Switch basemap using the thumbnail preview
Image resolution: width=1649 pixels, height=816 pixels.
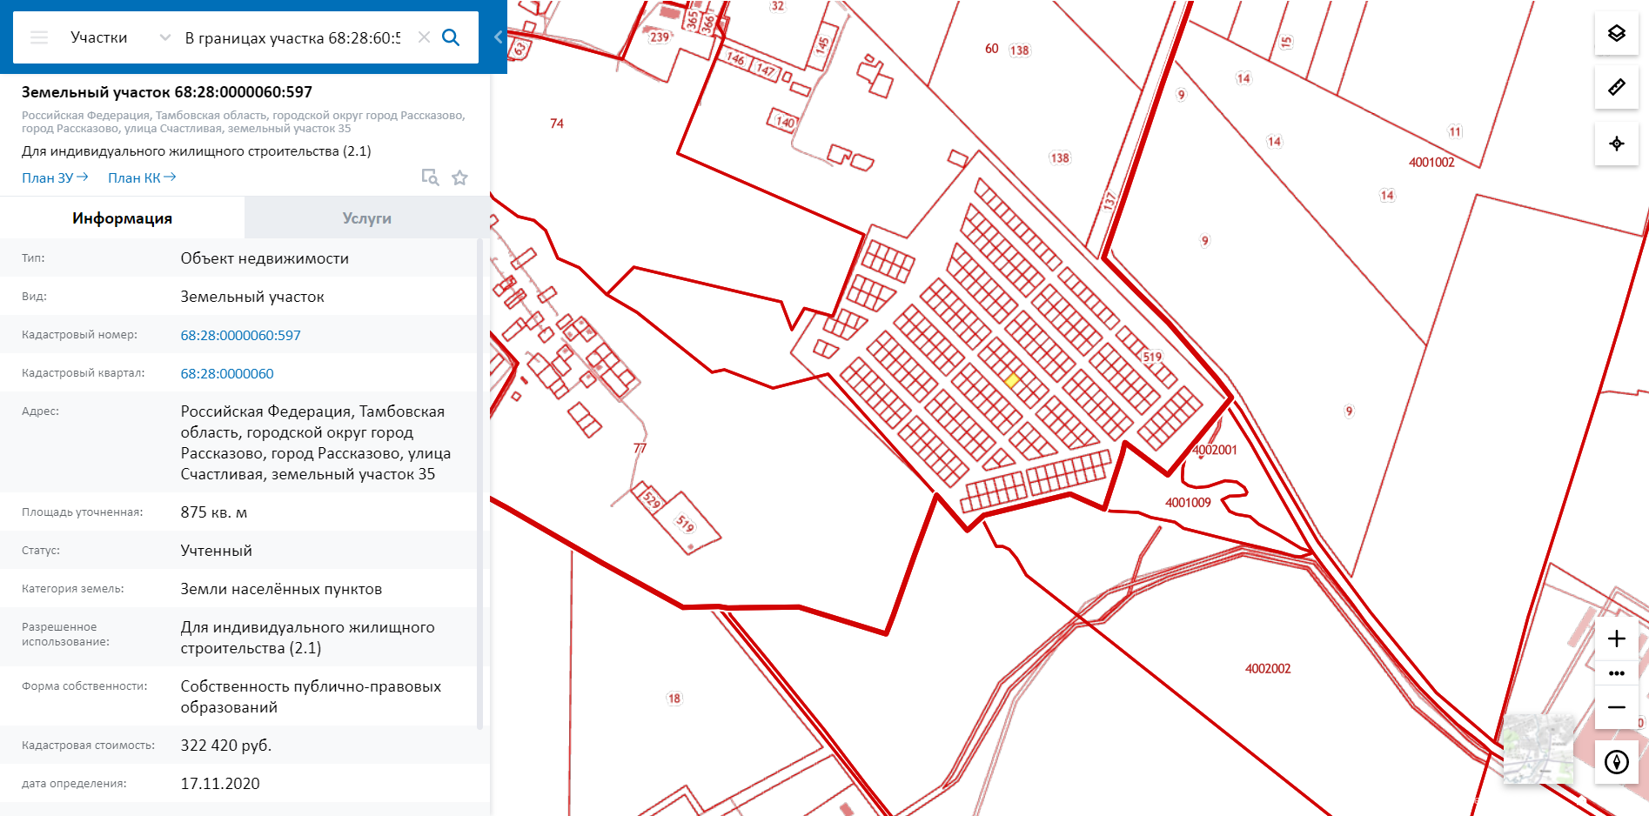1538,748
